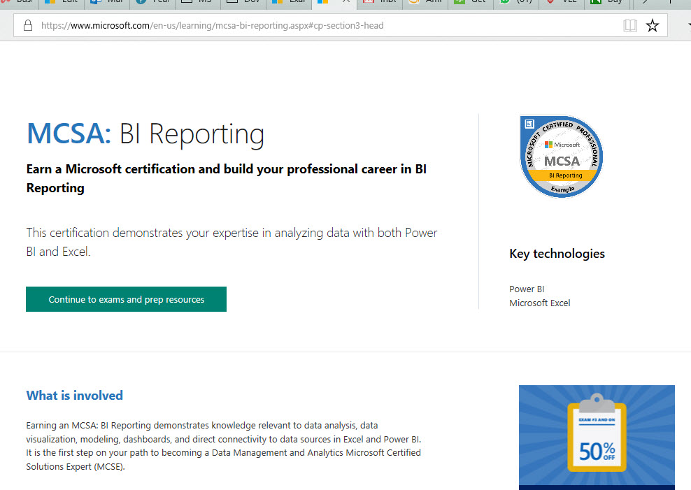This screenshot has width=691, height=490.
Task: Click the MCSA BI Reporting badge image
Action: click(562, 157)
